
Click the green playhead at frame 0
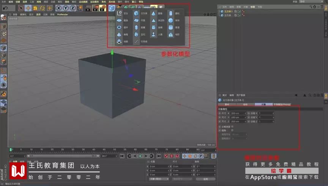(11, 150)
